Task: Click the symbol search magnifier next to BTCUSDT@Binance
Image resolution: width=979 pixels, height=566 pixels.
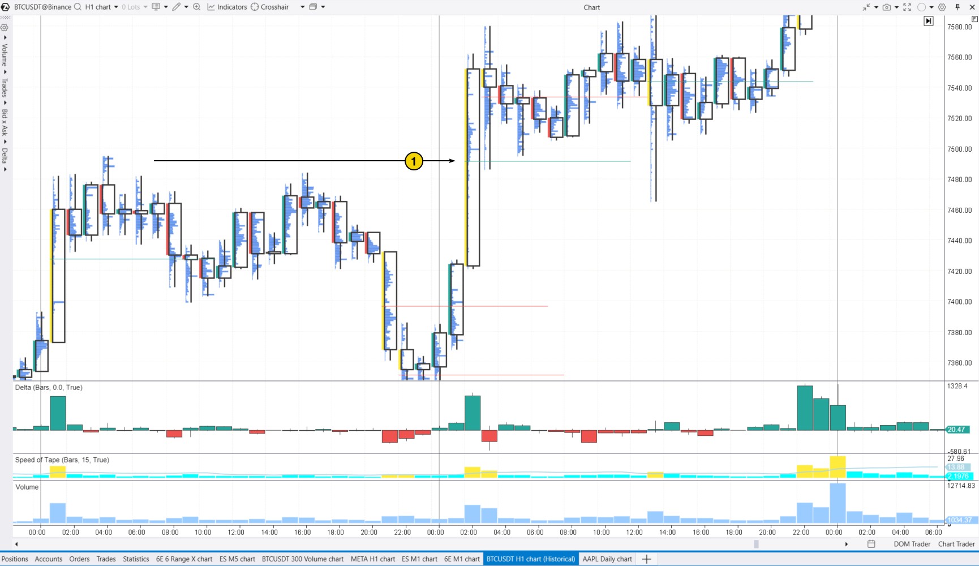Action: point(78,7)
